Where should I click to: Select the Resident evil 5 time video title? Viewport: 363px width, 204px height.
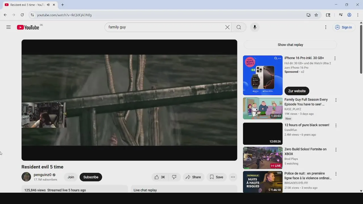tap(42, 167)
